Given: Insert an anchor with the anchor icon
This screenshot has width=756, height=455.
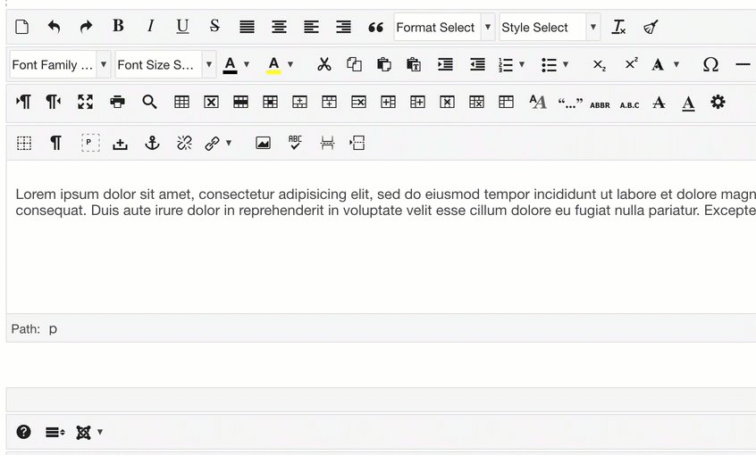Looking at the screenshot, I should [152, 143].
